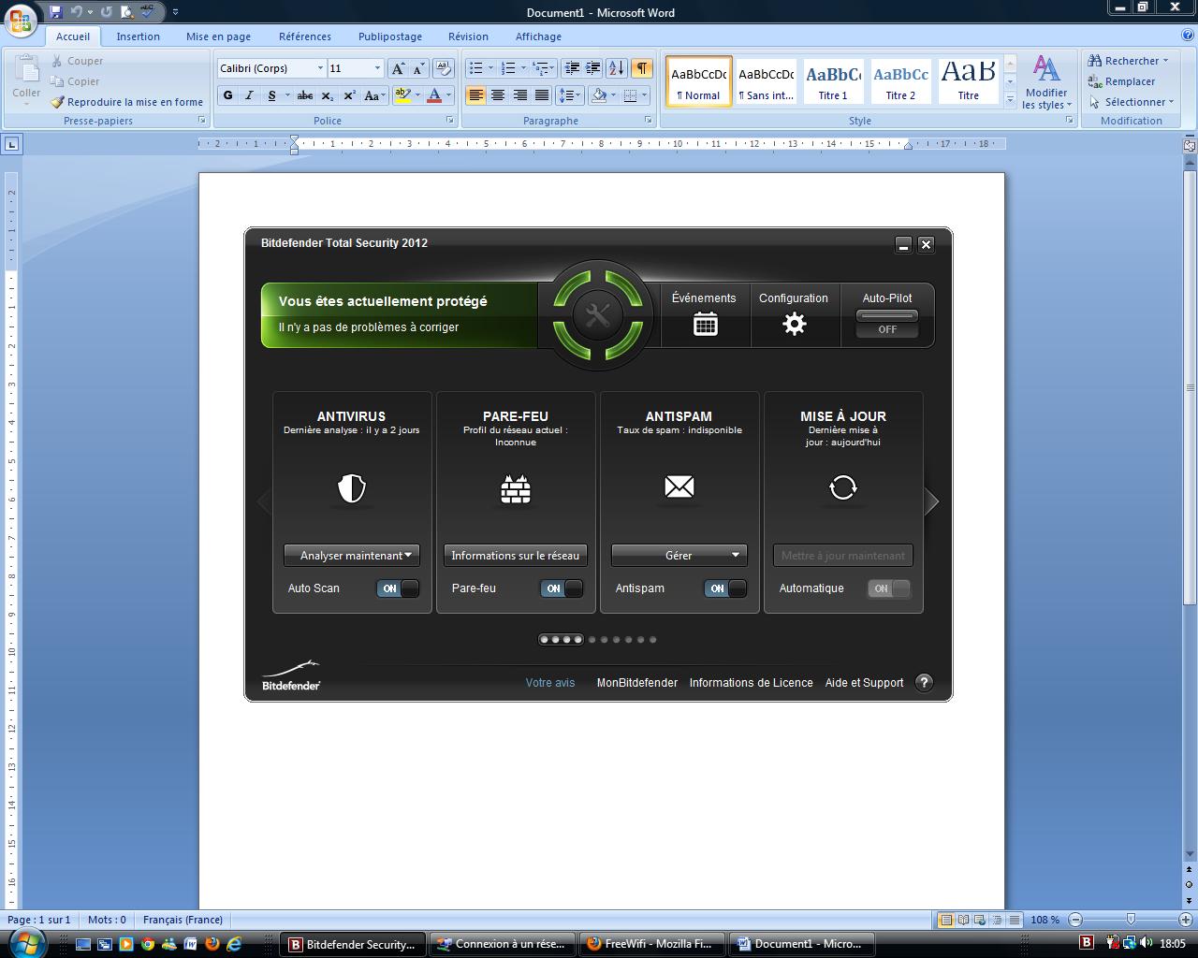Open the Windows Start button
Screen dimensions: 1198x958
point(26,942)
